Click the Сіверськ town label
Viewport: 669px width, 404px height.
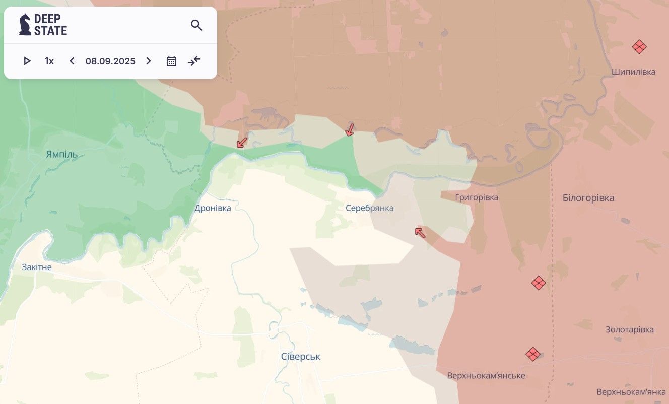tap(301, 357)
